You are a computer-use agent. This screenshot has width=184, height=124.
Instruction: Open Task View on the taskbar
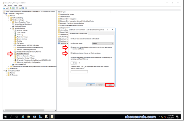[x=17, y=117]
